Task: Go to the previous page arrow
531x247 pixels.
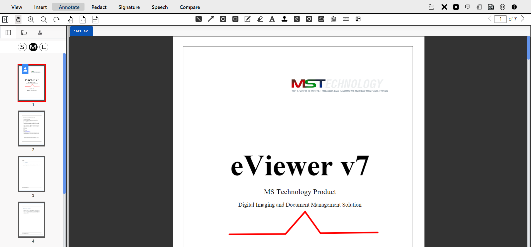Action: 490,19
